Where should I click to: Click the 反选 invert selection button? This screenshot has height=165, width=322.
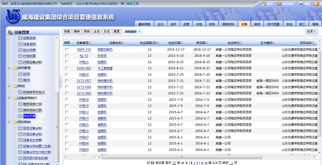coord(107,32)
